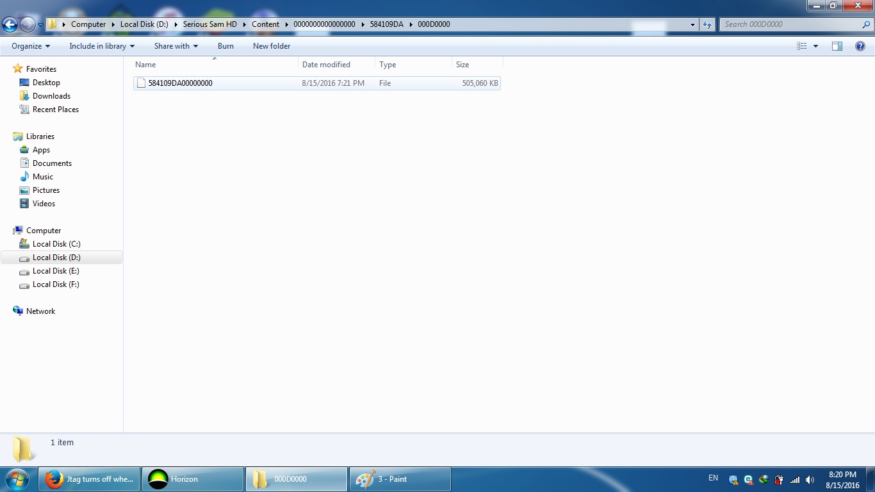This screenshot has height=492, width=875.
Task: Click the Windows Start orb
Action: (x=17, y=479)
